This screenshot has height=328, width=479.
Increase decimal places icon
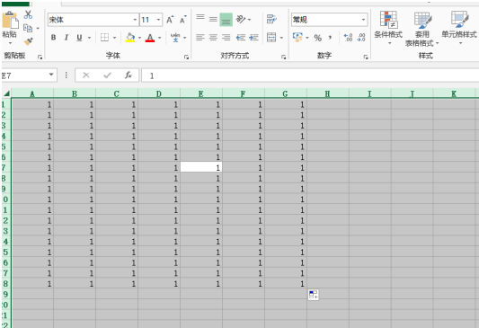[348, 38]
